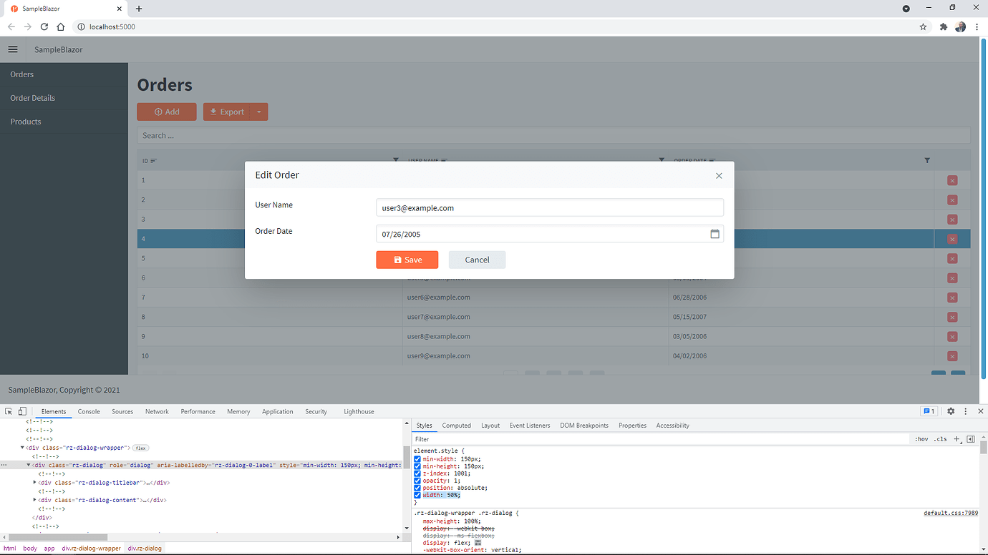Expand the rz-dialog-content div node
Screen dimensions: 988x555
(x=35, y=500)
